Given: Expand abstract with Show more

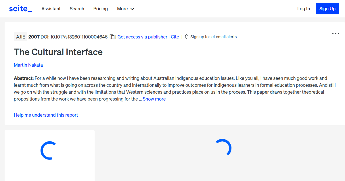Looking at the screenshot, I should coord(154,99).
